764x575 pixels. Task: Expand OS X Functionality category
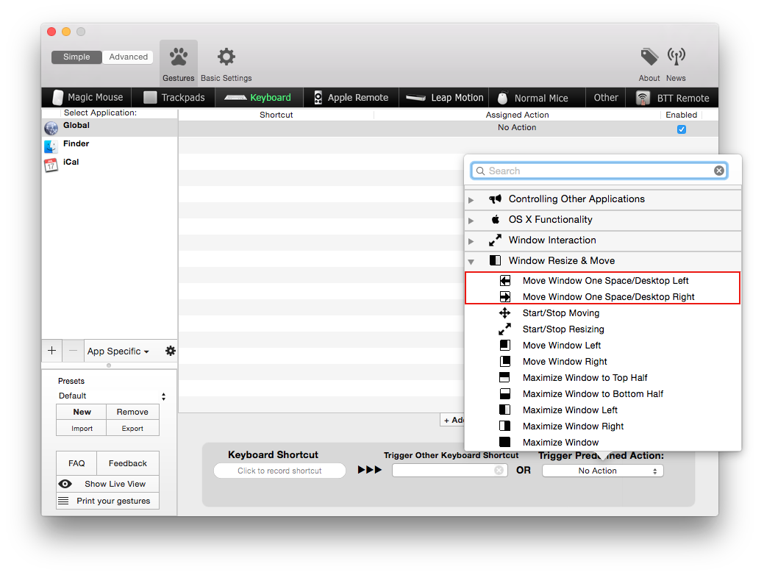tap(471, 221)
